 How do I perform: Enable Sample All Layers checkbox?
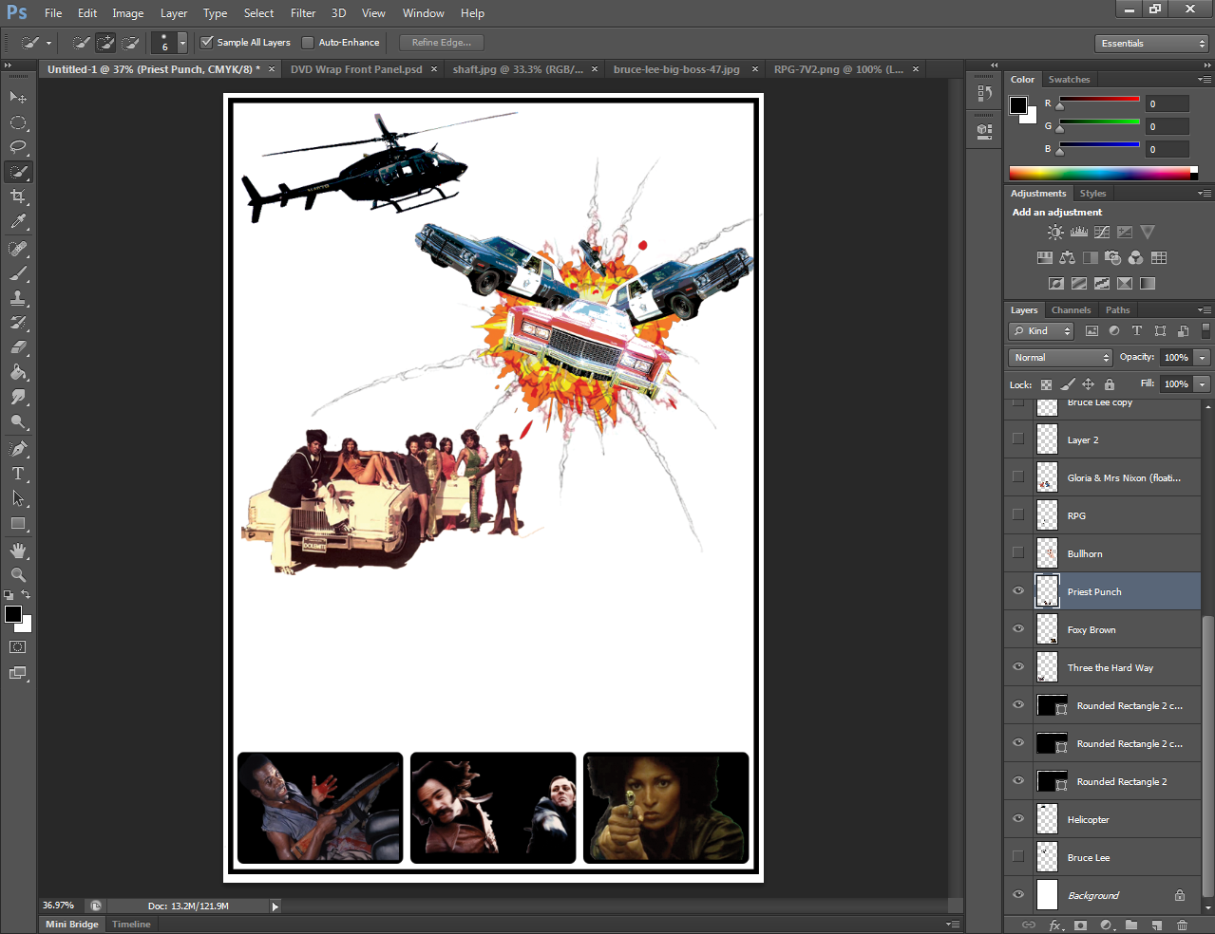[x=207, y=42]
